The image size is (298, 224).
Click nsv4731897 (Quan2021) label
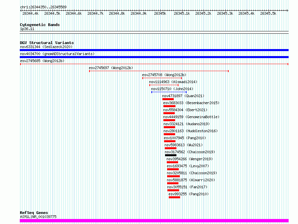pyautogui.click(x=183, y=96)
